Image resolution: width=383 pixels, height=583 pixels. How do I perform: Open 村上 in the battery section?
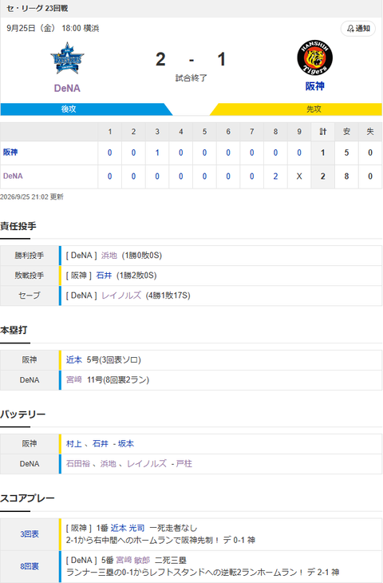[x=74, y=443]
